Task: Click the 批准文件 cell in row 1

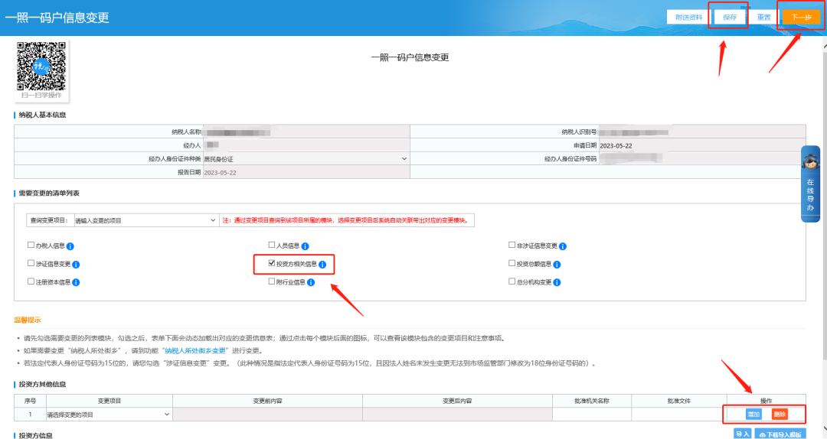Action: point(678,415)
